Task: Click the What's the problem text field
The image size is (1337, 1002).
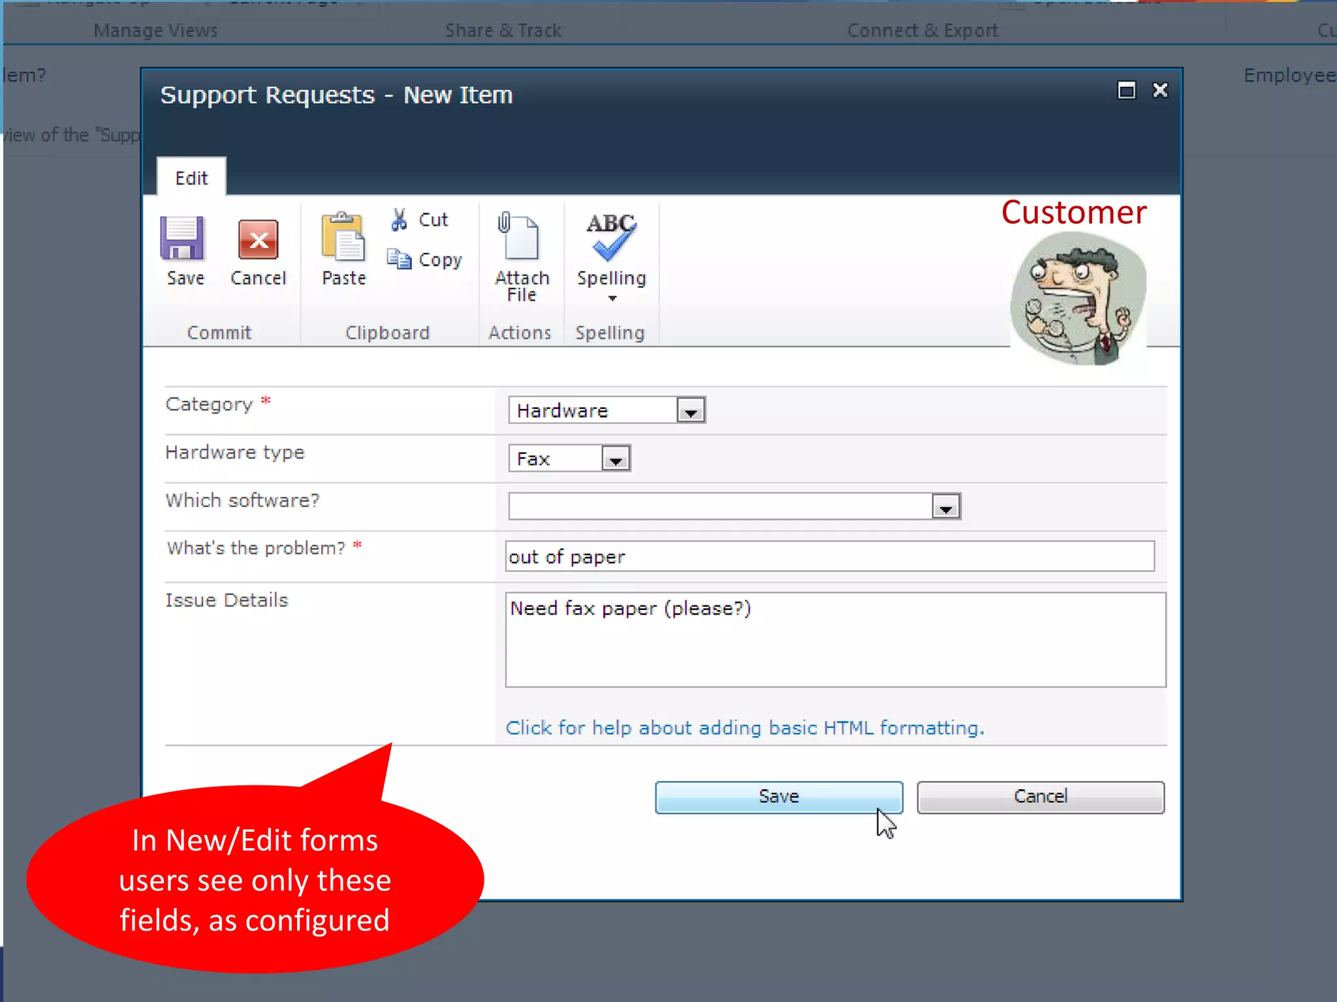Action: 830,556
